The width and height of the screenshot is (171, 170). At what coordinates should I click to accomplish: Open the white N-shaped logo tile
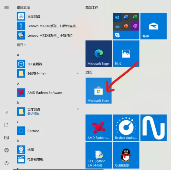click(x=154, y=128)
